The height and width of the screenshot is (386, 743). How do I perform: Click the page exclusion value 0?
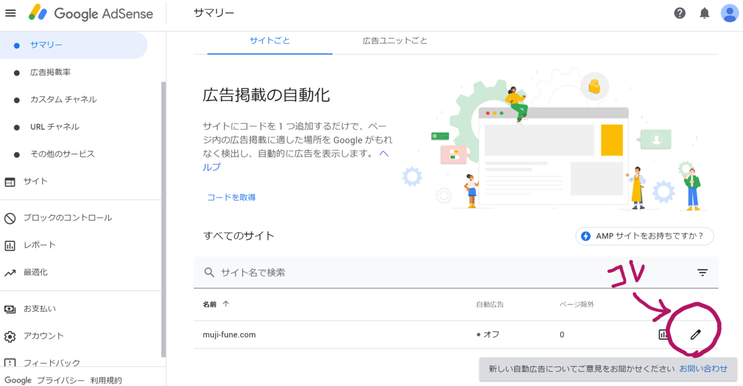(562, 335)
